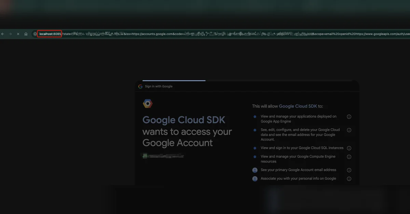Click "View and manage your Google Compute Engine resources"
The width and height of the screenshot is (410, 214).
[x=298, y=159]
